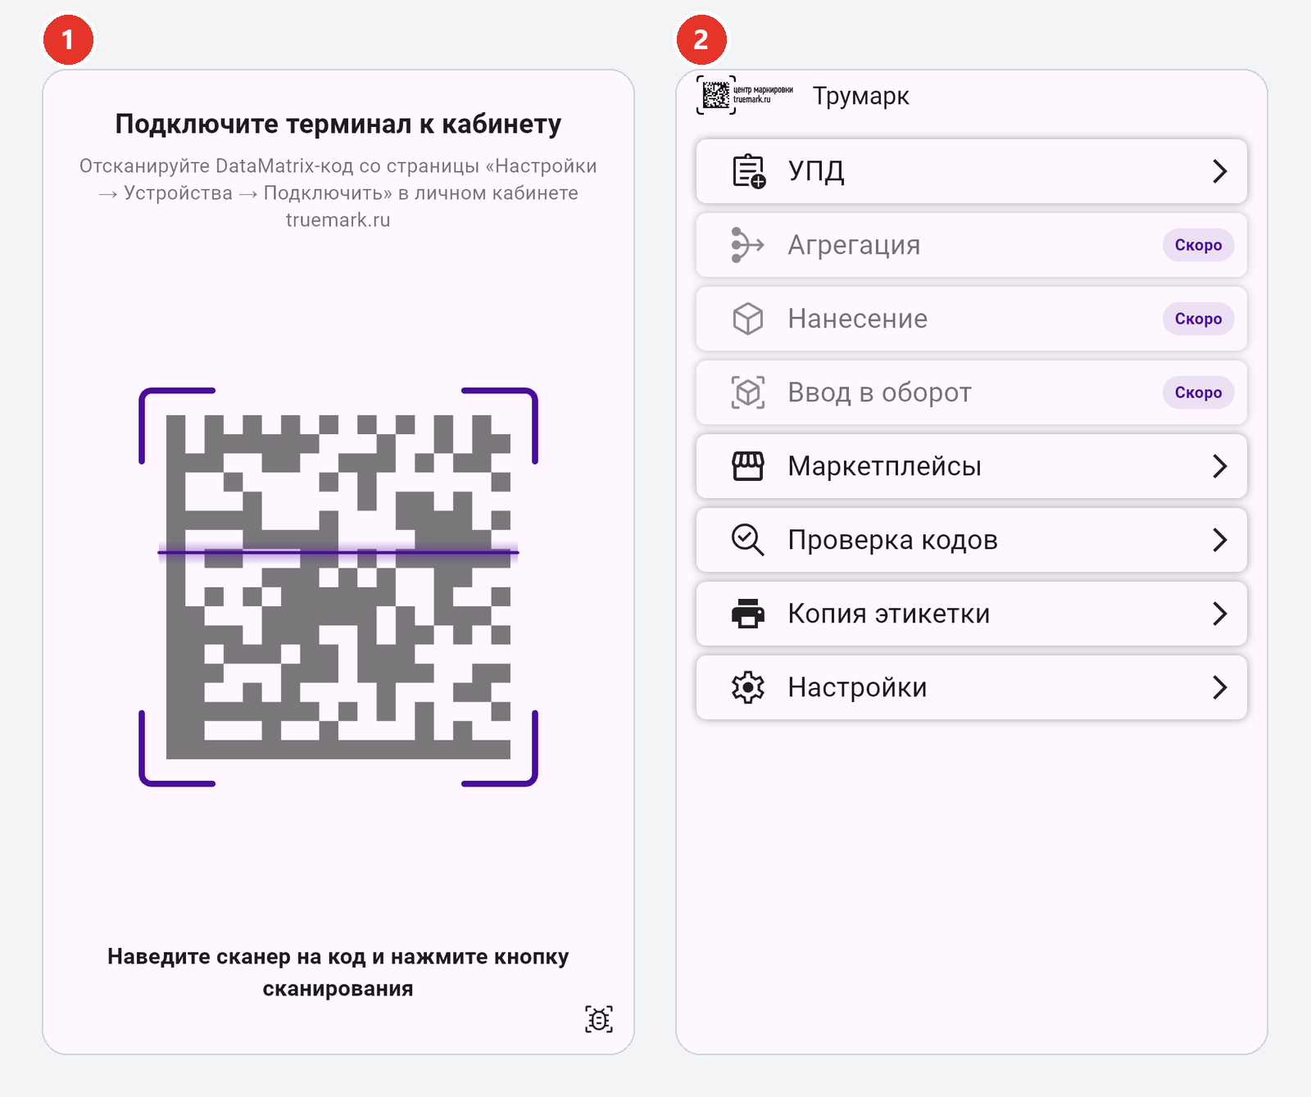1311x1097 pixels.
Task: Select the Маркетплейсы menu label
Action: [884, 466]
